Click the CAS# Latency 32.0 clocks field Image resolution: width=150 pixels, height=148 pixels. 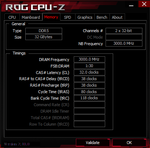click(x=89, y=72)
